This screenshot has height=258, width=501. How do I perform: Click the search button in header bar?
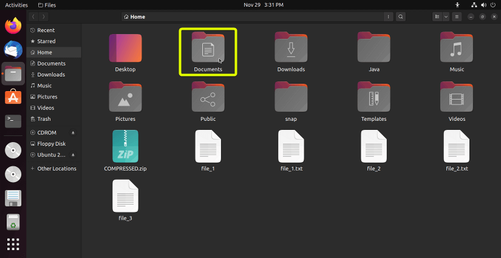pyautogui.click(x=401, y=17)
